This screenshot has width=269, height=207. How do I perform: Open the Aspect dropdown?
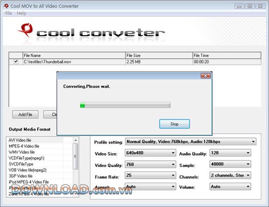coord(150,187)
